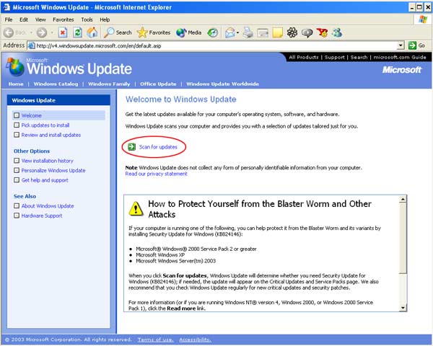Go to the Home page icon in the toolbar

click(x=92, y=32)
